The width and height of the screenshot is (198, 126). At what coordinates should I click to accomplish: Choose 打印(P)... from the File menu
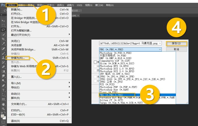click(x=39, y=110)
